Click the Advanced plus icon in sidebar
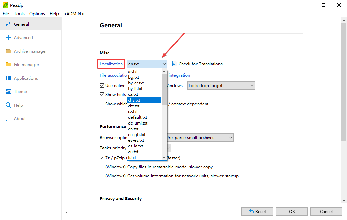 coord(8,38)
